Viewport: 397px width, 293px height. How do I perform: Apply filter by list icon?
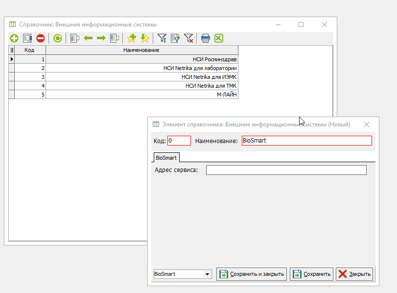tap(175, 38)
